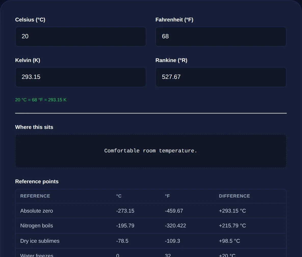This screenshot has width=302, height=257.
Task: Click the Comfortable room temperature text
Action: 151,151
